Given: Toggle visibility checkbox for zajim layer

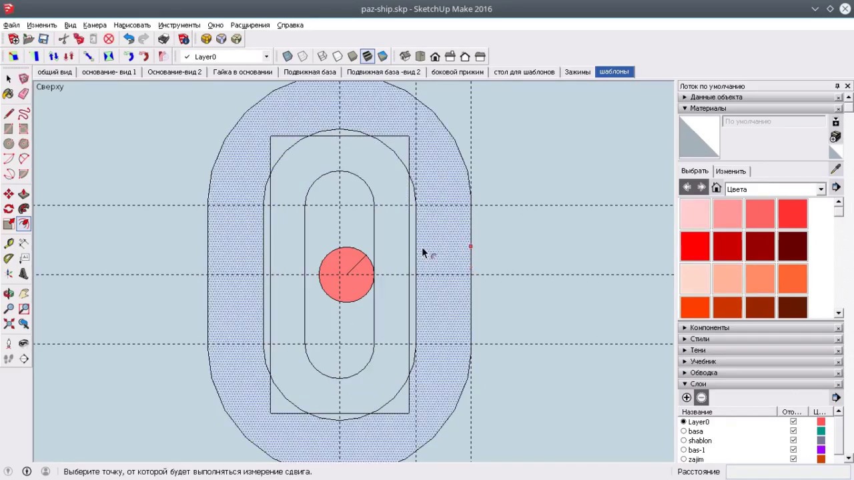Looking at the screenshot, I should (793, 459).
